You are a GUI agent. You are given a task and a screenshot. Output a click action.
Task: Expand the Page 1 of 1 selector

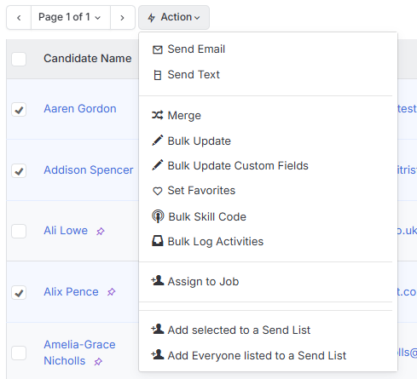click(71, 17)
